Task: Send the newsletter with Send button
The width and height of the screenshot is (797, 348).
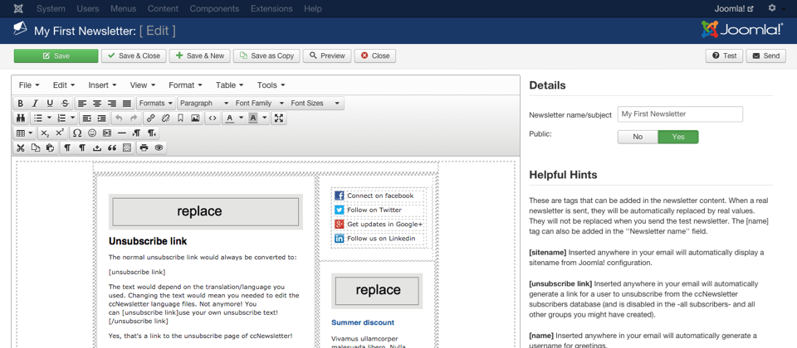Action: click(x=766, y=56)
